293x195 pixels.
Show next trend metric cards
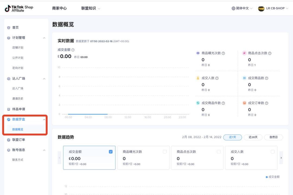point(281,158)
